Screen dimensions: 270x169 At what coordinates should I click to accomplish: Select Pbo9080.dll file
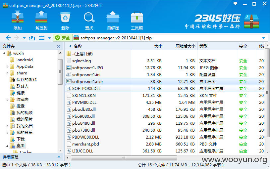pyautogui.click(x=165, y=116)
